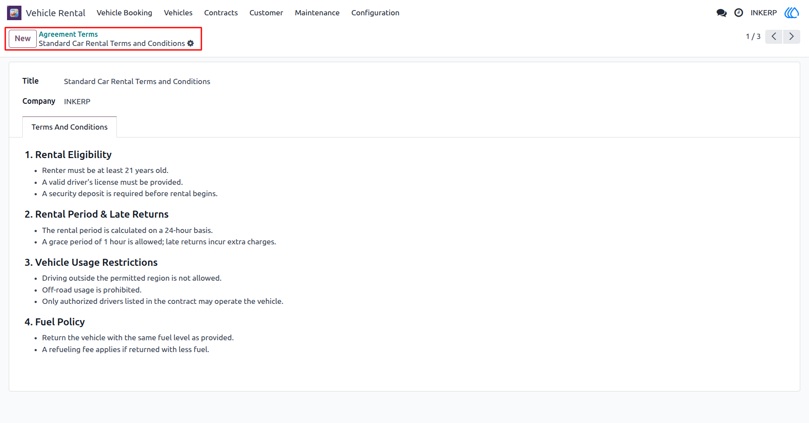Click 'A grace period of 1 hour' line
Viewport: 809px width, 423px height.
pyautogui.click(x=159, y=242)
